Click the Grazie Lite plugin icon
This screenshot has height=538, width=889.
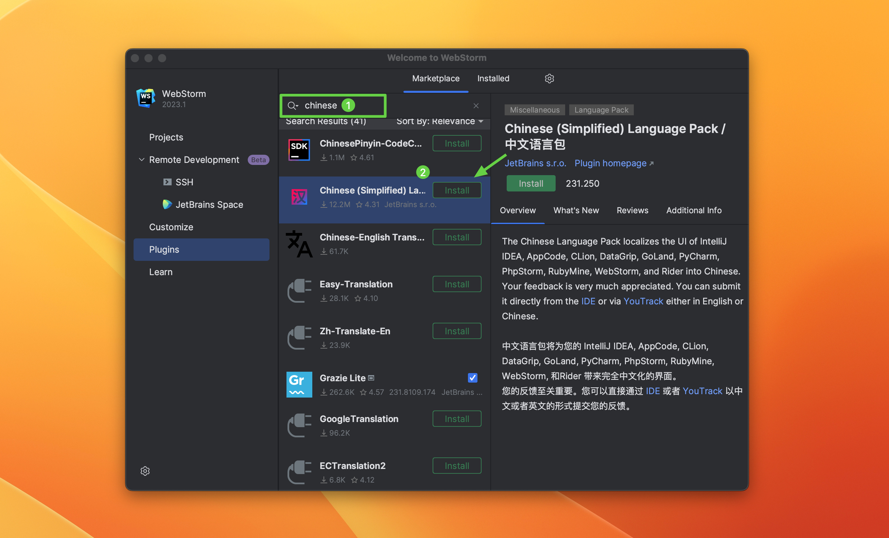[x=299, y=385]
